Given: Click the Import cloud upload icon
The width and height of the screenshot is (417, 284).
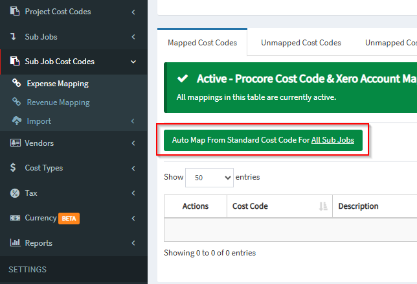Looking at the screenshot, I should point(17,121).
